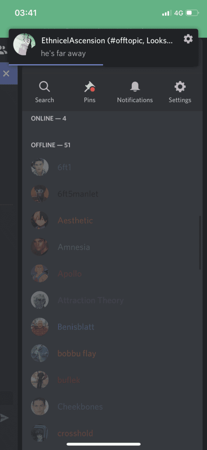Open channel Settings gear icon
Screen dimensions: 207x450
click(180, 87)
